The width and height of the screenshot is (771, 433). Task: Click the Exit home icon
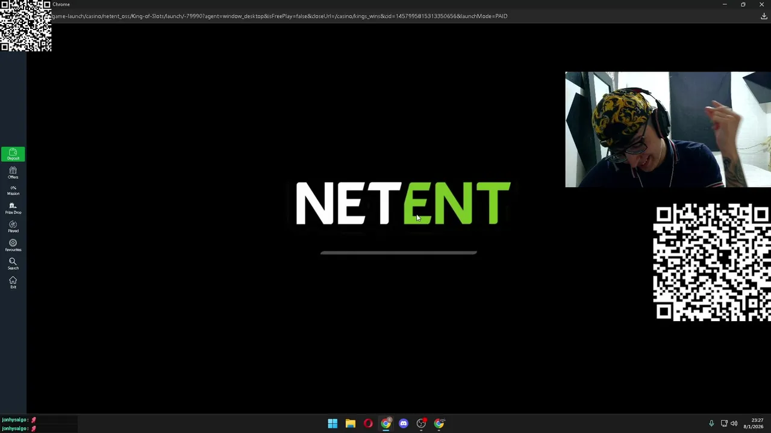[x=13, y=283]
